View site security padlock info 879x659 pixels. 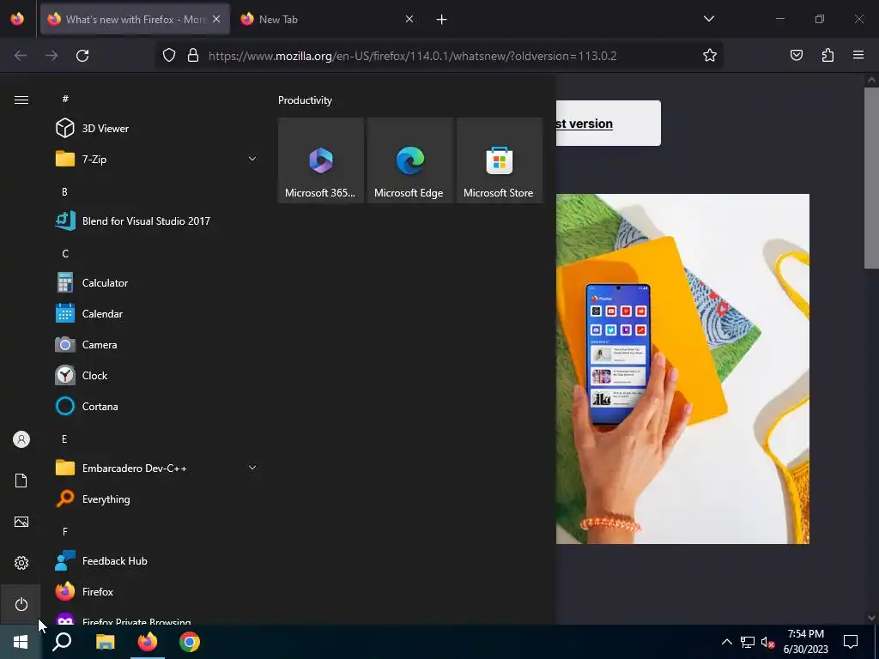click(x=193, y=56)
